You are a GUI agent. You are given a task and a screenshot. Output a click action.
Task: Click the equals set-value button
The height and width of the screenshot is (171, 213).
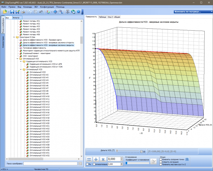click(x=89, y=159)
